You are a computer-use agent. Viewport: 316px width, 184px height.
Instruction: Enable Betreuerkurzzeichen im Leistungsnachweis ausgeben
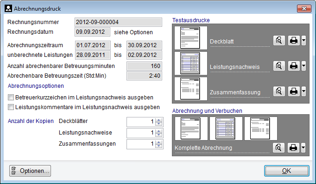(11, 98)
